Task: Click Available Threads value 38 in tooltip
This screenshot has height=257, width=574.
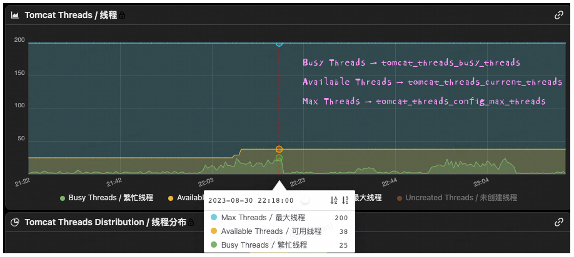Action: [x=343, y=231]
